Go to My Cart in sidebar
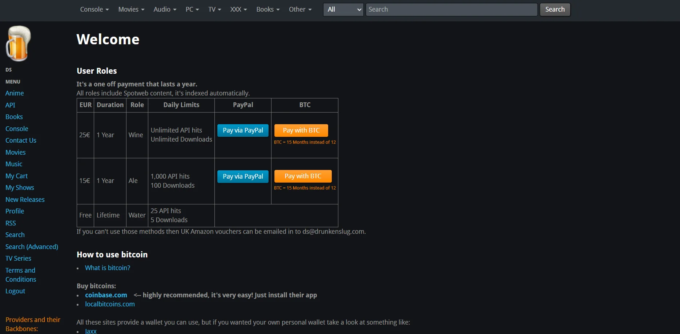Screen dimensions: 680x334 coord(17,176)
